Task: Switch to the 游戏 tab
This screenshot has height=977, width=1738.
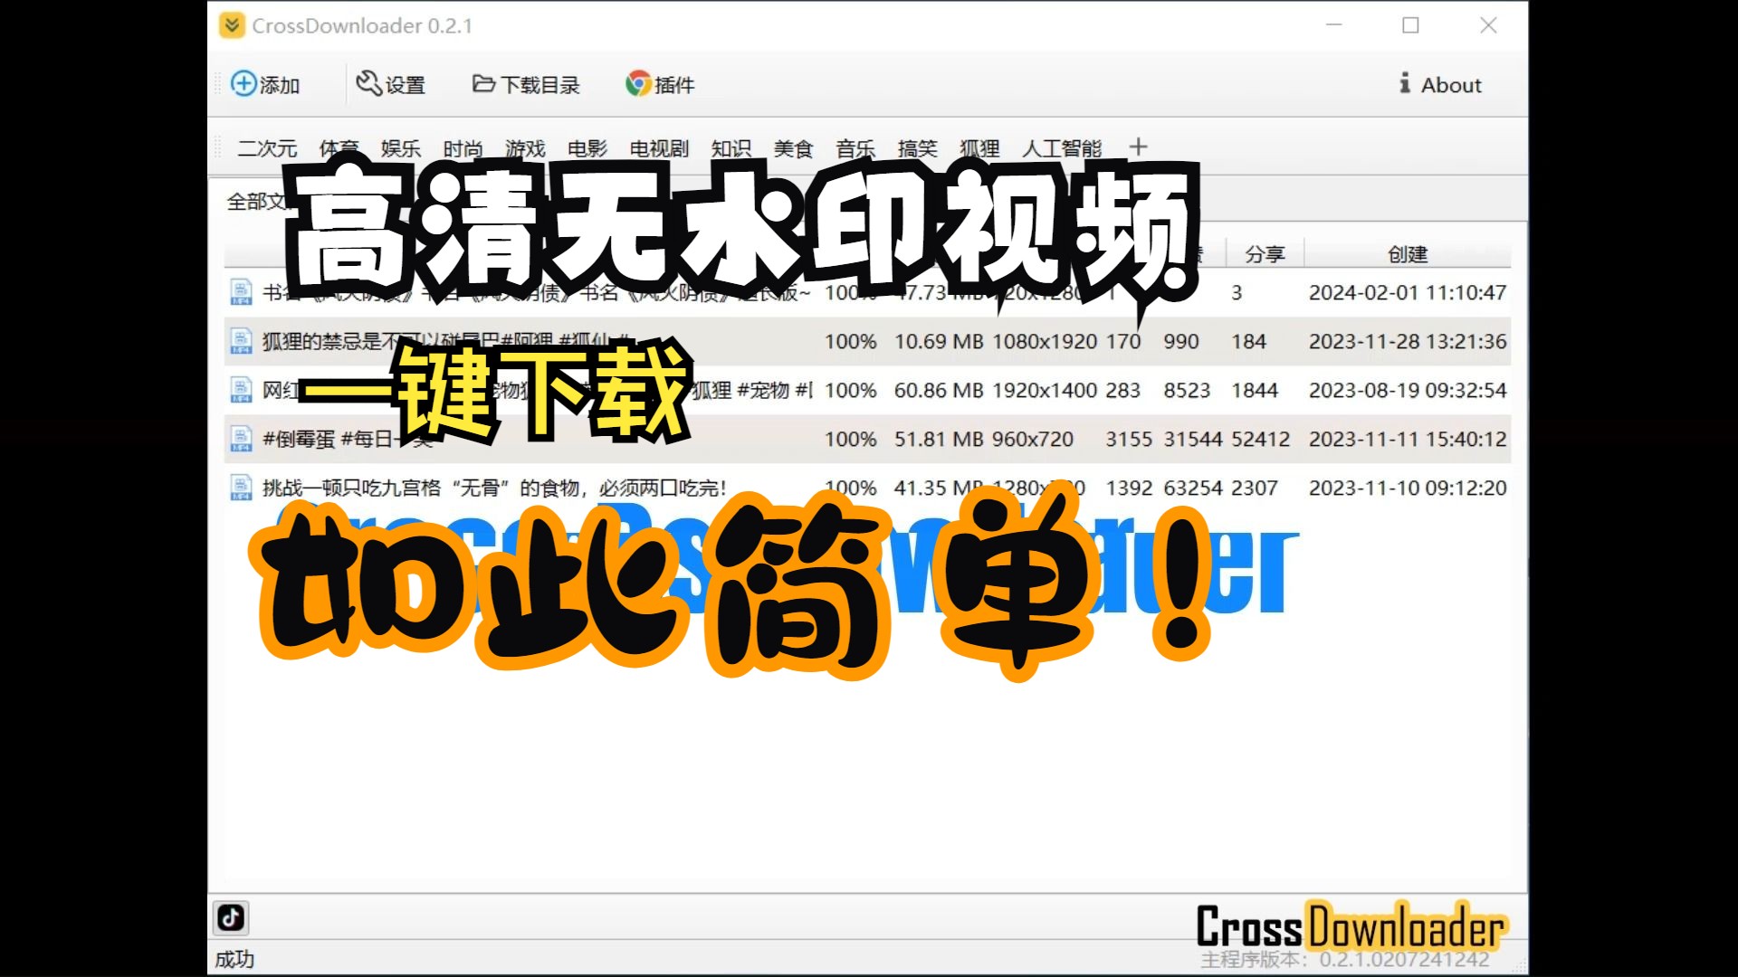Action: pos(525,148)
